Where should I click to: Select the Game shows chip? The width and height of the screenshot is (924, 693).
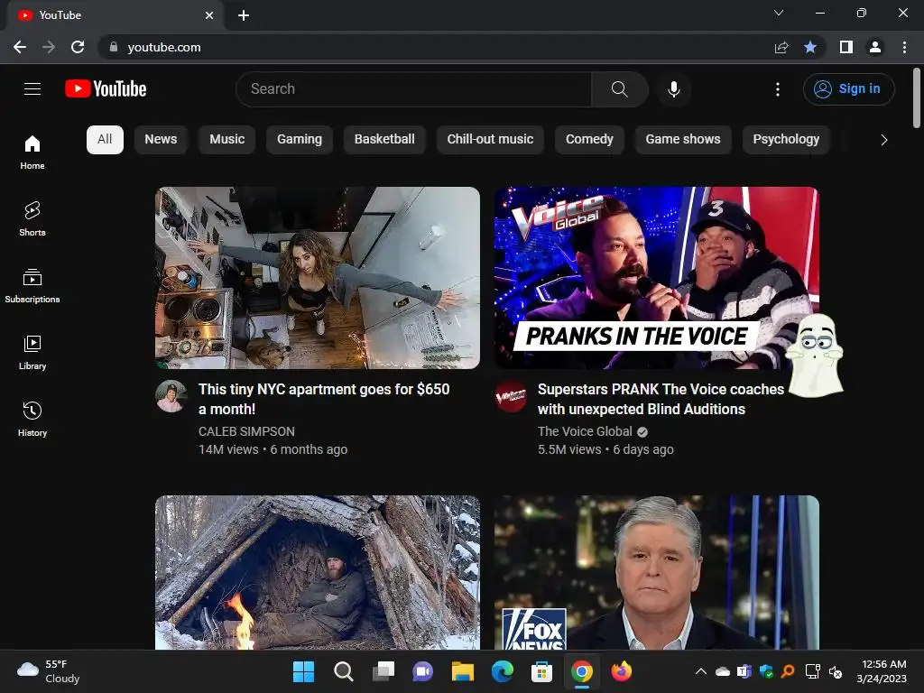pyautogui.click(x=683, y=140)
